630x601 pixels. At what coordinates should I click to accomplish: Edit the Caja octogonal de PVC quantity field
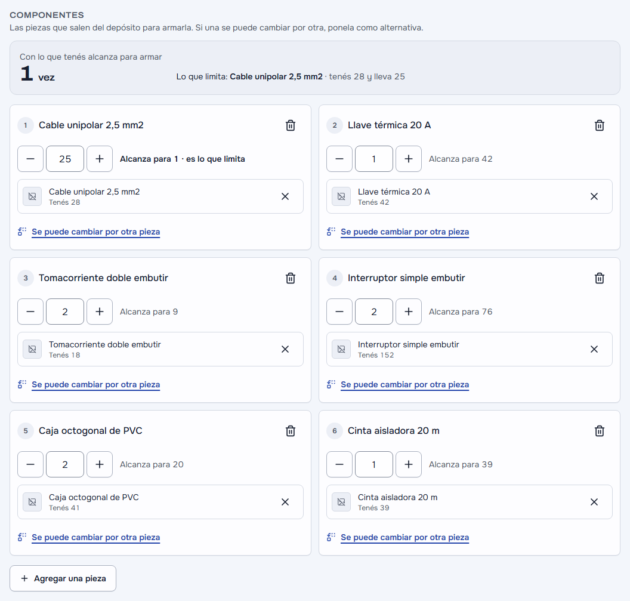pos(65,464)
